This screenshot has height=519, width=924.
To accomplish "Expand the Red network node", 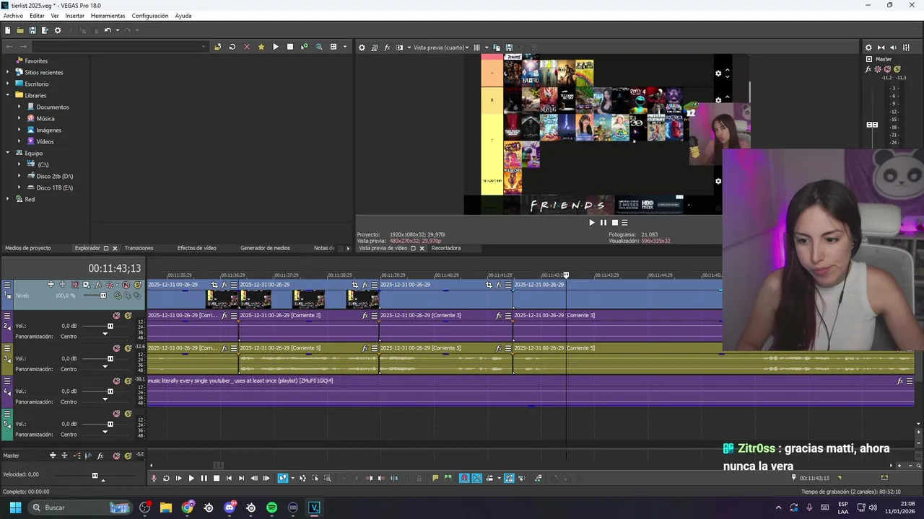I will [8, 199].
